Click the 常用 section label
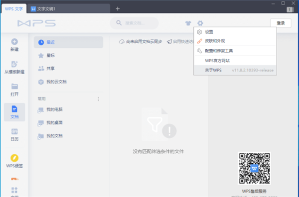Screen dimensions: 299x197 point(41,99)
